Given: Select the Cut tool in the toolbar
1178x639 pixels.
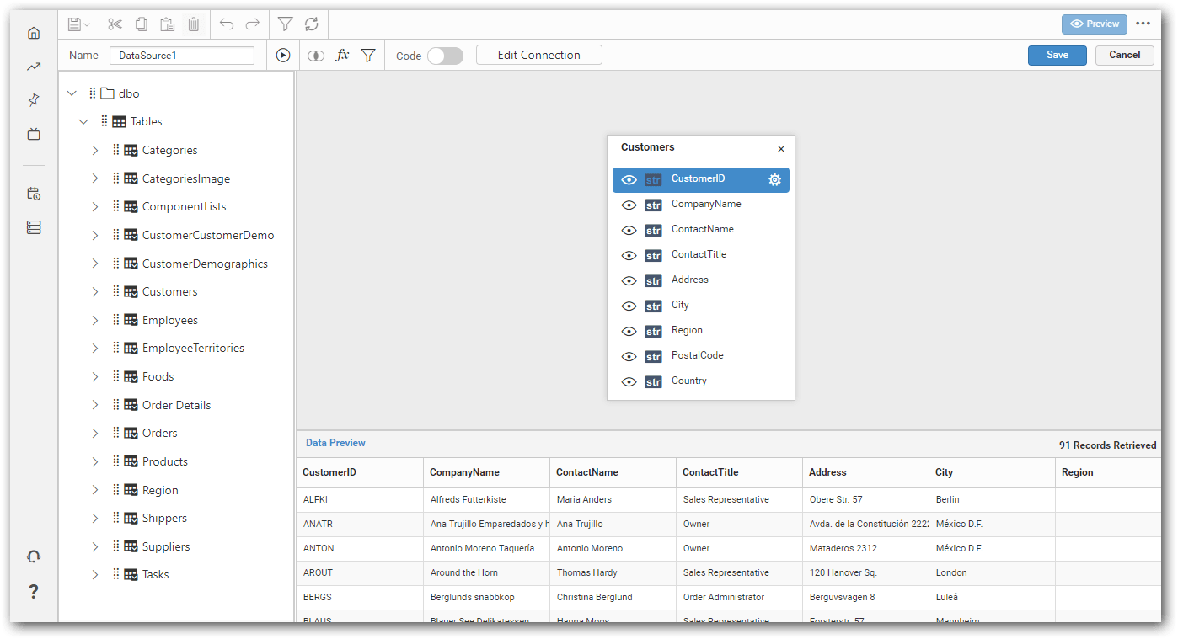Looking at the screenshot, I should click(x=115, y=24).
